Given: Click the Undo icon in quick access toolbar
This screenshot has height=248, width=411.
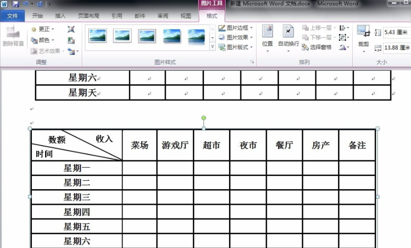Looking at the screenshot, I should [26, 4].
